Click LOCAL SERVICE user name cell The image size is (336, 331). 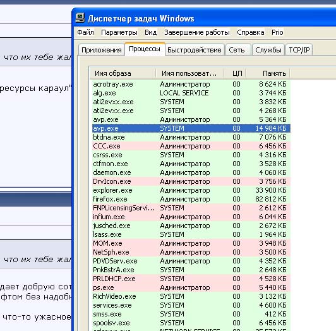pyautogui.click(x=184, y=93)
